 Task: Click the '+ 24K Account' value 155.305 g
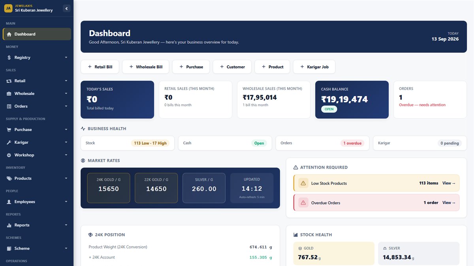point(261,257)
